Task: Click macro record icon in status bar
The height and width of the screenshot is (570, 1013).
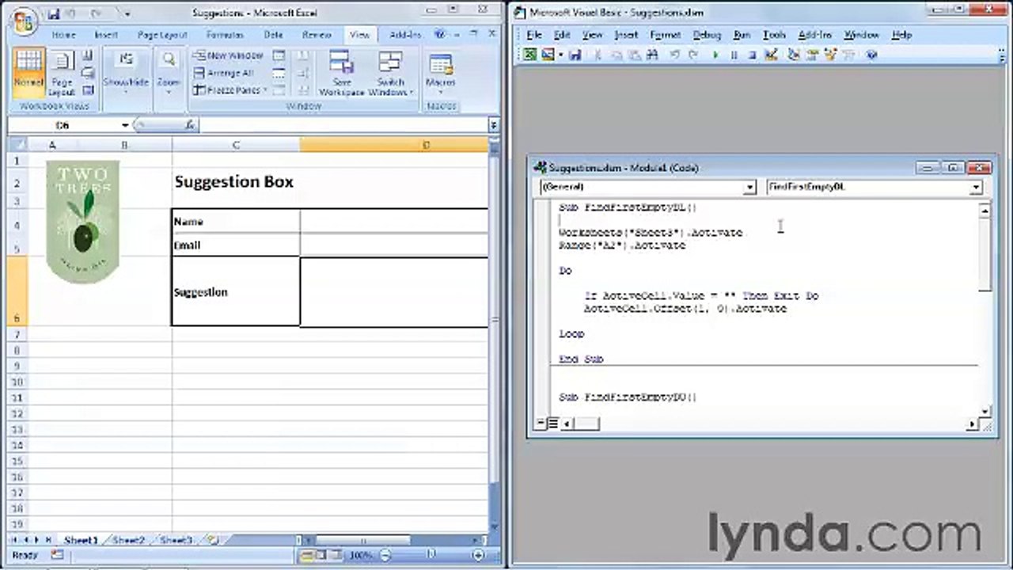Action: click(x=57, y=555)
